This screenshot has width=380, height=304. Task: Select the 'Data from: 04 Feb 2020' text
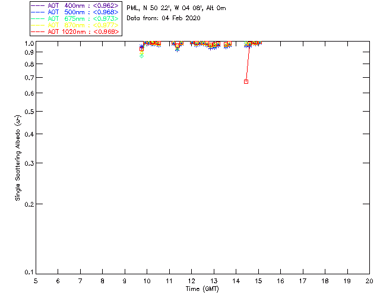tap(163, 18)
